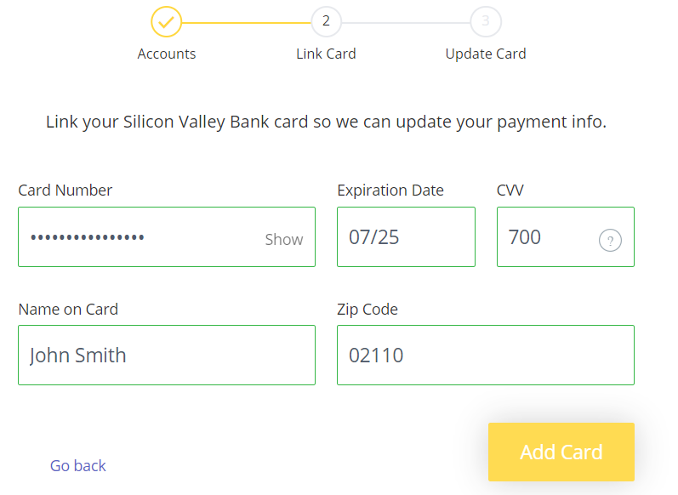Toggle Show to reveal the card number
678x495 pixels.
[283, 240]
